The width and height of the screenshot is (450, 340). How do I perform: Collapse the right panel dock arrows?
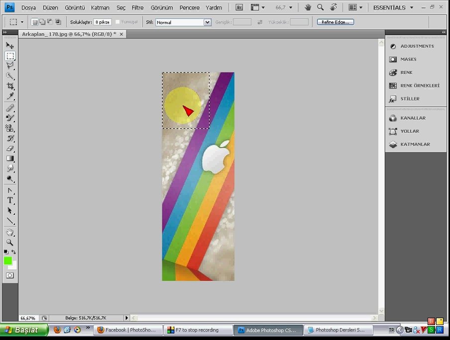coord(444,32)
